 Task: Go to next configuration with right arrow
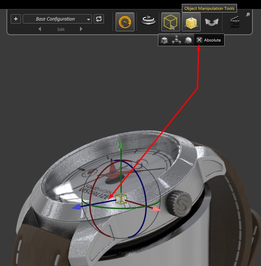tap(81, 30)
